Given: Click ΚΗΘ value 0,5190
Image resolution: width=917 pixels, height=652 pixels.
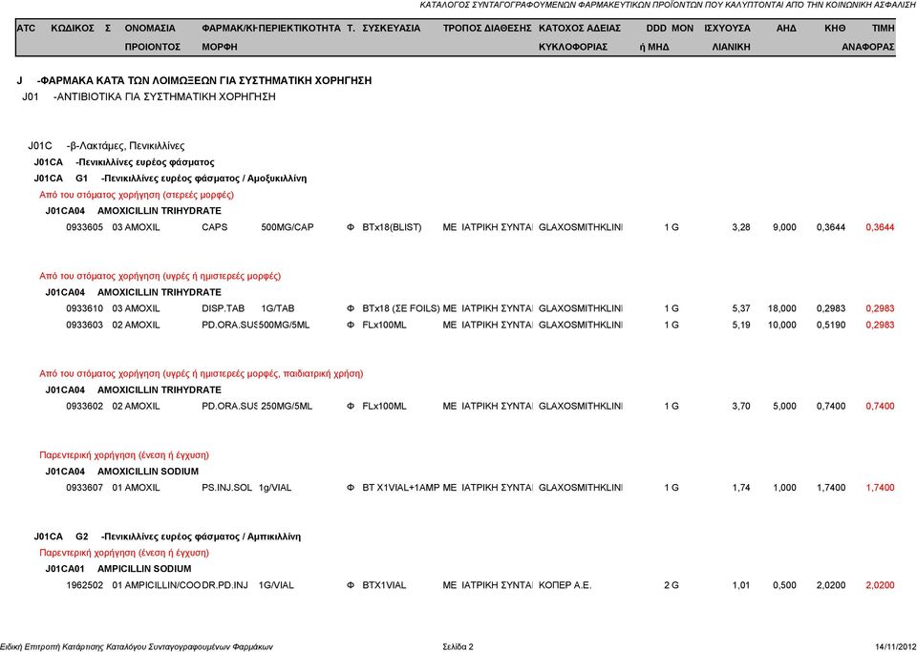Looking at the screenshot, I should point(831,325).
